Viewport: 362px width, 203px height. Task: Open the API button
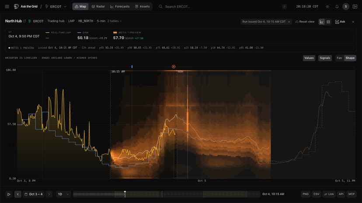coord(341,194)
